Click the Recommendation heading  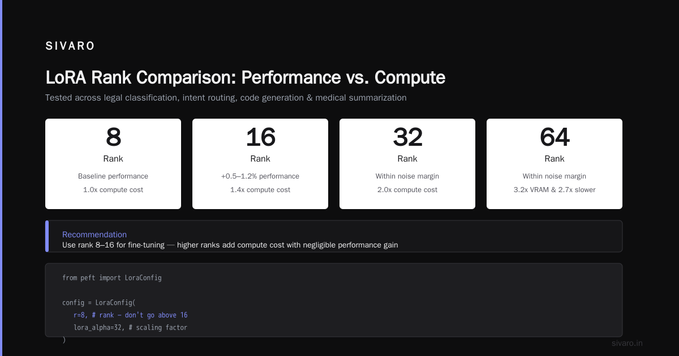tap(94, 235)
